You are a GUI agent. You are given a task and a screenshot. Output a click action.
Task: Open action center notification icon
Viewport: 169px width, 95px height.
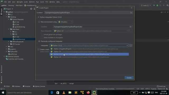pos(149,93)
